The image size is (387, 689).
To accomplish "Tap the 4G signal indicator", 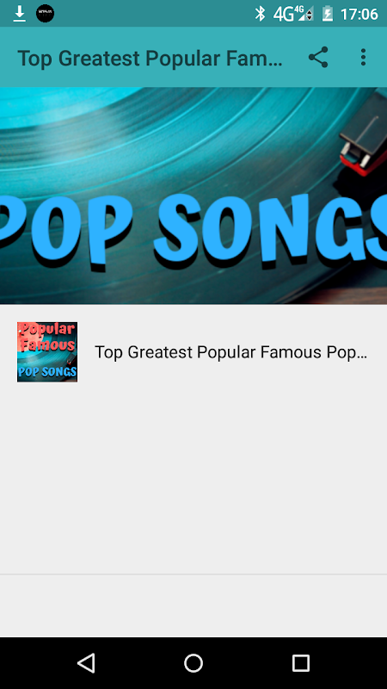I will pyautogui.click(x=293, y=14).
